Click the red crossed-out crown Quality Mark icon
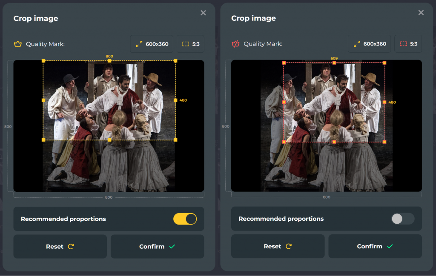This screenshot has width=436, height=276. click(x=235, y=44)
